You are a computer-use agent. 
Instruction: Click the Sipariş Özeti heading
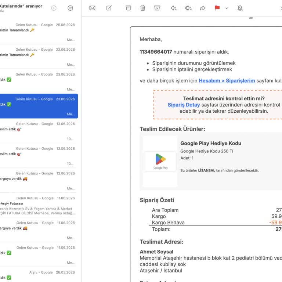click(x=157, y=200)
